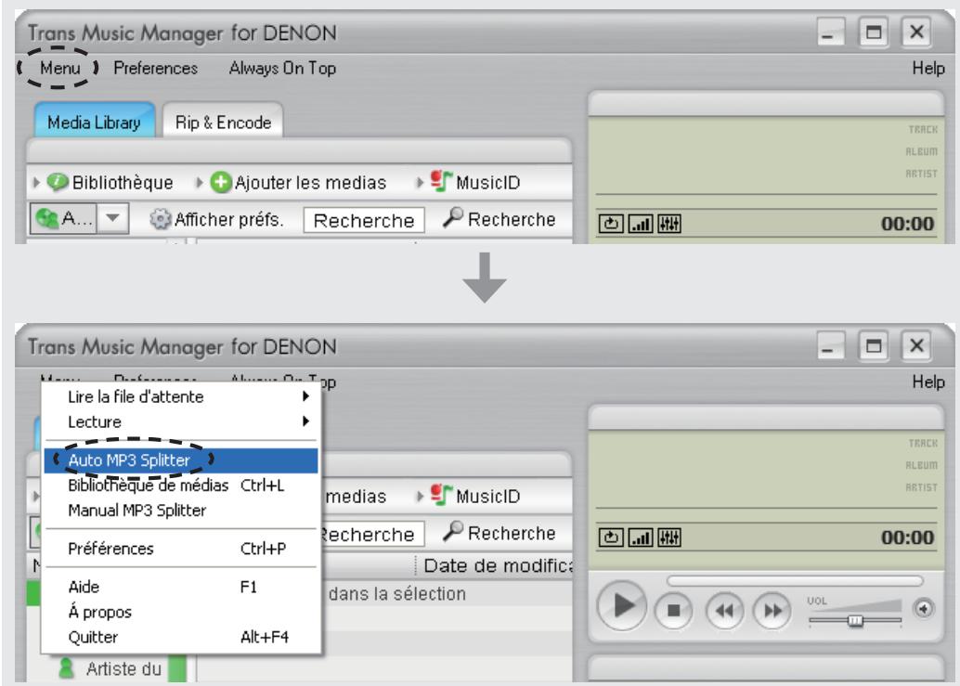Maximize the upper window
The height and width of the screenshot is (686, 960).
tap(874, 32)
